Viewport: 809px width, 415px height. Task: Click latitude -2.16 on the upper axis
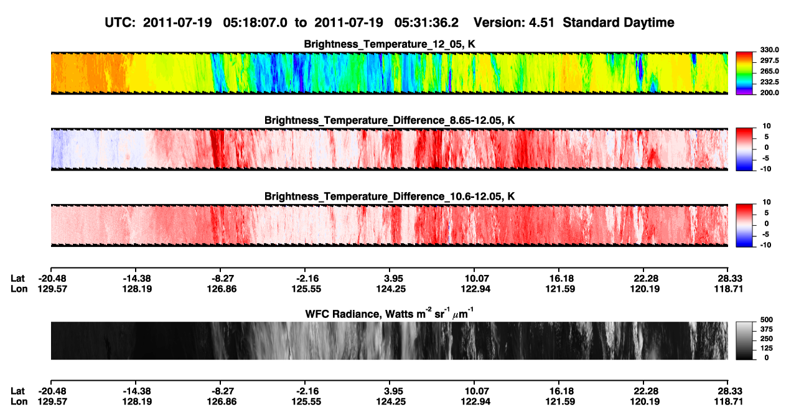pyautogui.click(x=305, y=279)
